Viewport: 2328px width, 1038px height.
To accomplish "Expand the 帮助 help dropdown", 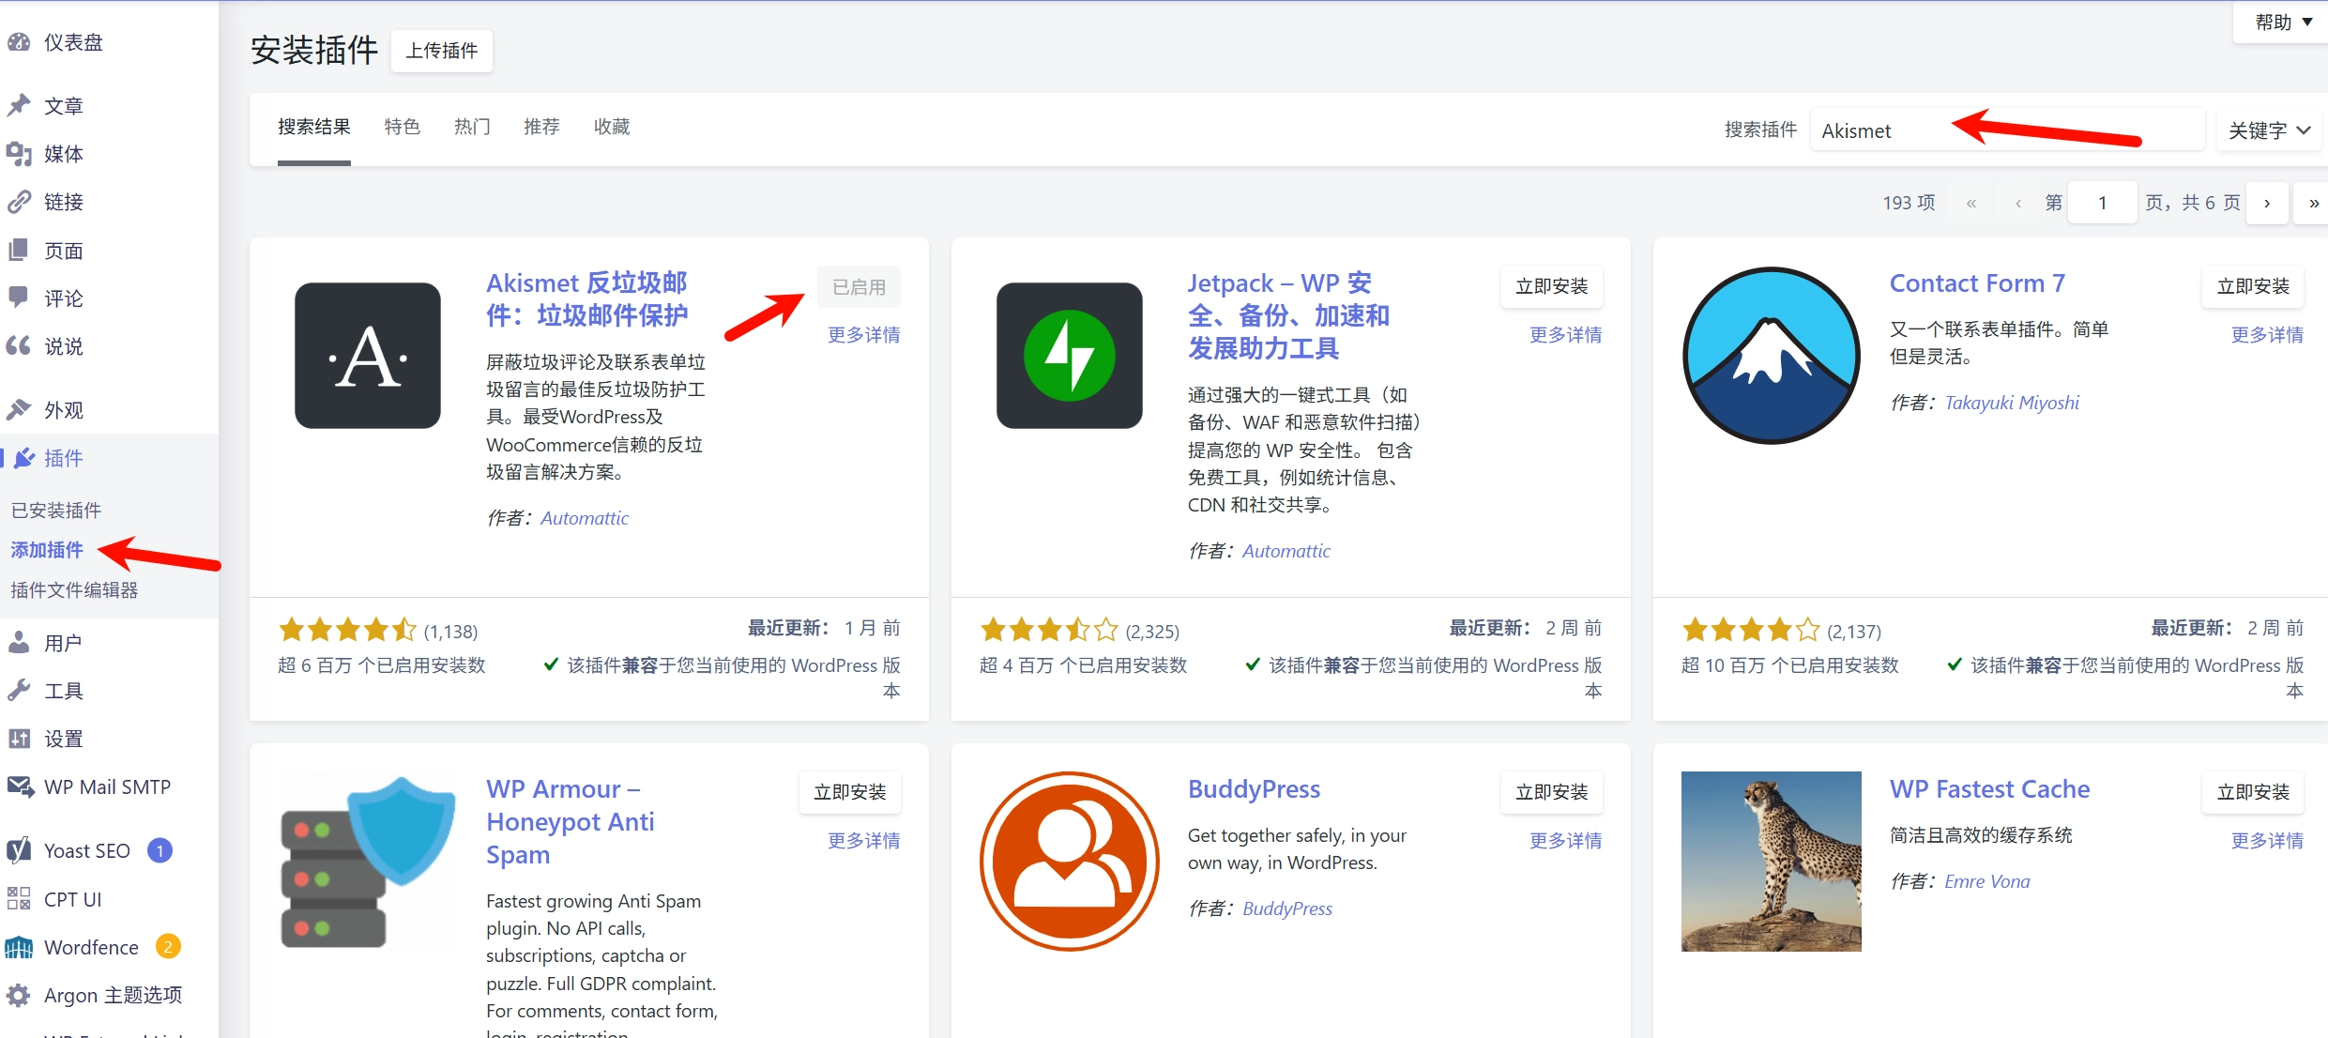I will point(2283,22).
